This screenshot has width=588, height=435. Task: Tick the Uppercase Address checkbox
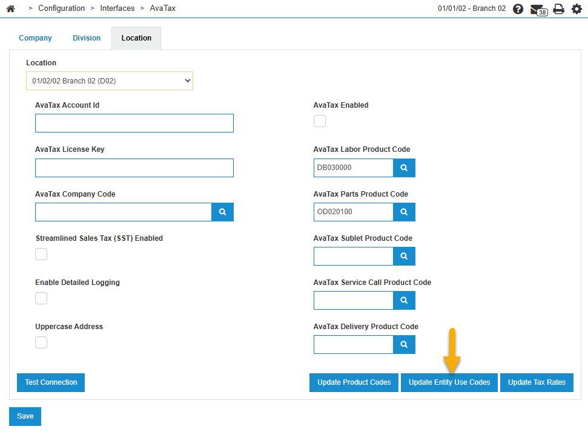click(41, 342)
